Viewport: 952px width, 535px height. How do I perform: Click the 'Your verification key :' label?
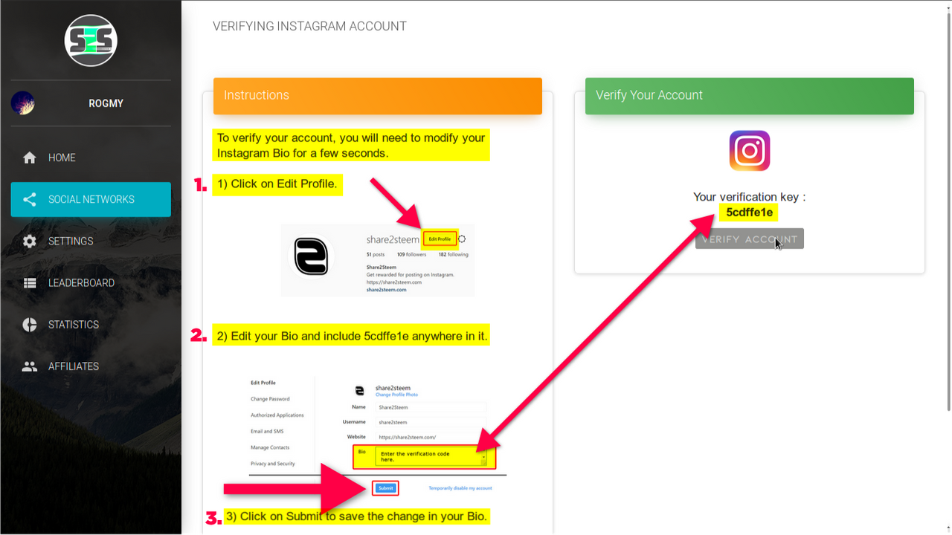tap(750, 197)
